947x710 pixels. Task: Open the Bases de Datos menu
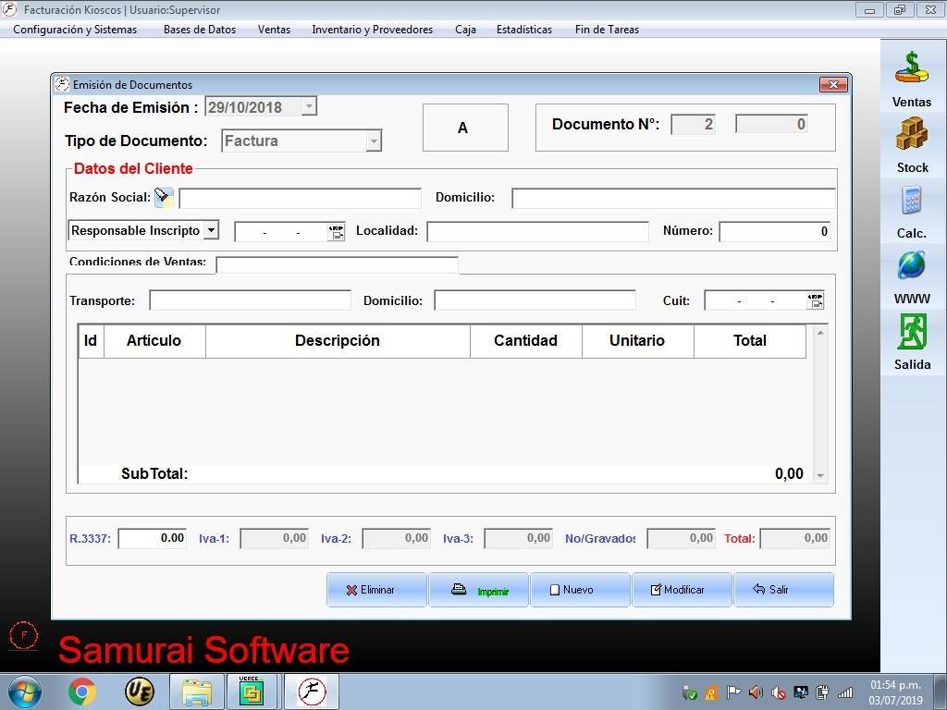[200, 30]
